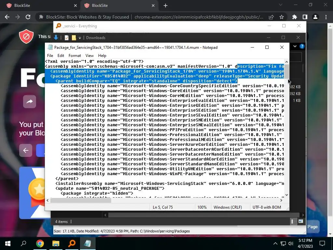Open the Explorer quick access toolbar dropdown
Image resolution: width=333 pixels, height=250 pixels.
coord(80,38)
